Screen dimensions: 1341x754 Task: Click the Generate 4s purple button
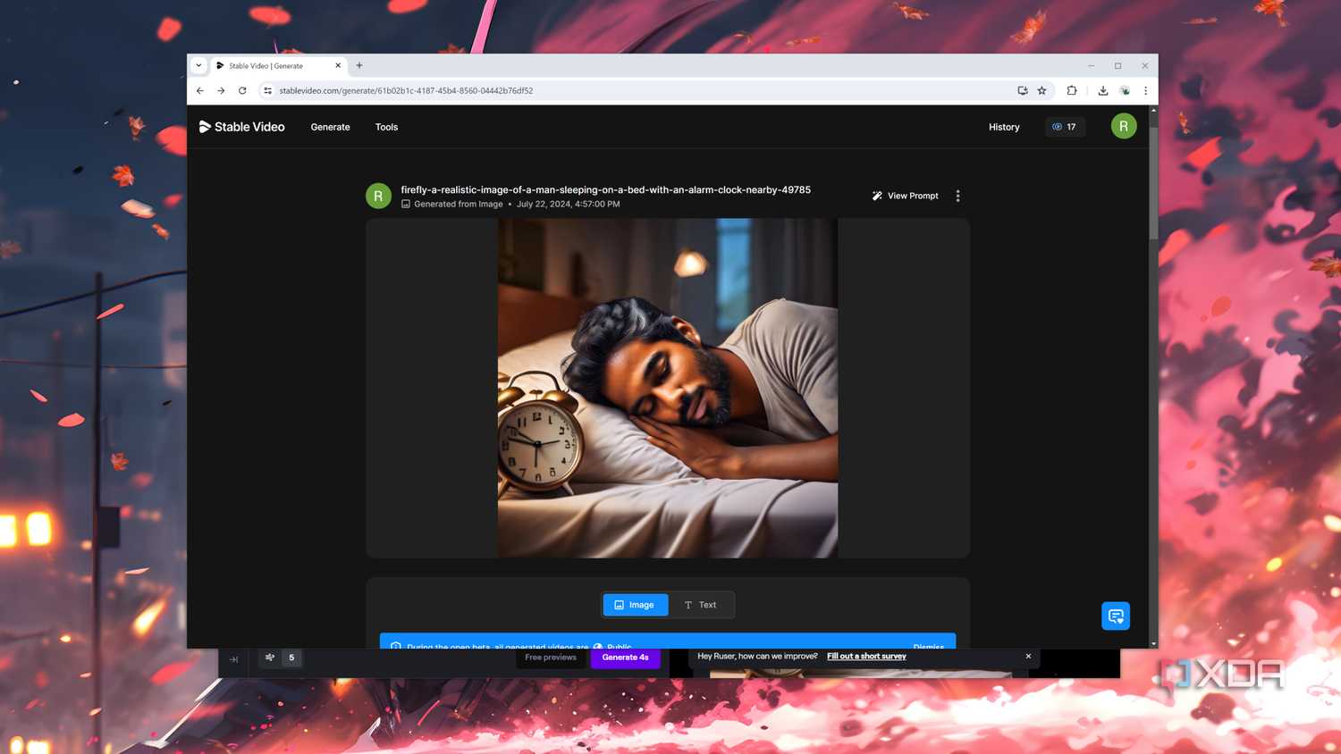tap(625, 658)
